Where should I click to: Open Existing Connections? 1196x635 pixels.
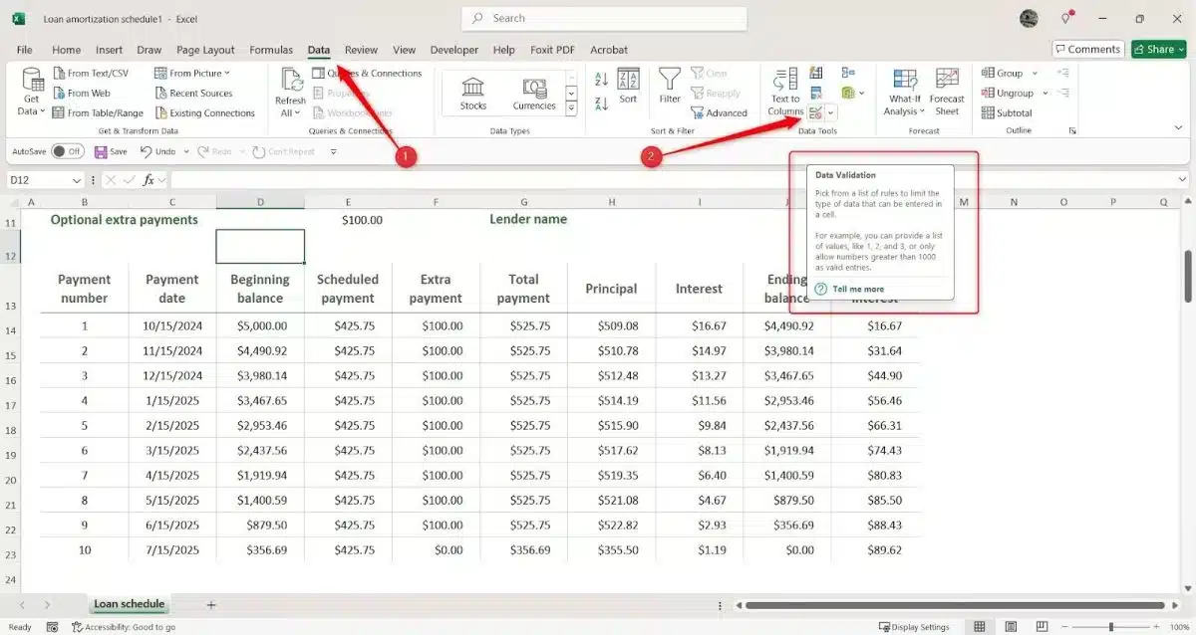pos(203,112)
